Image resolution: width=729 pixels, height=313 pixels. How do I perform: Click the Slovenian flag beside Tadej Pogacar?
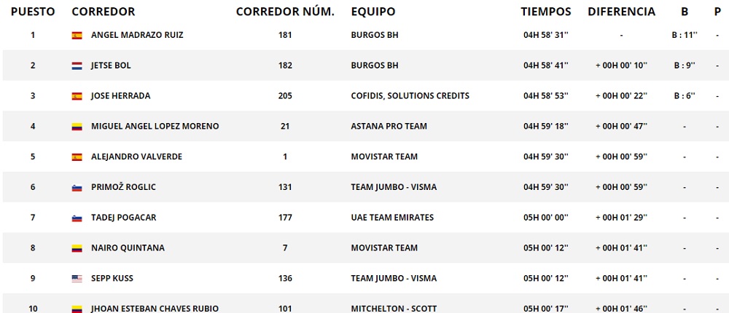click(77, 218)
